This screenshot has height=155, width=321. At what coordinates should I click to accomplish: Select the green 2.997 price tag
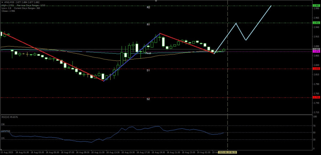[x=316, y=6]
